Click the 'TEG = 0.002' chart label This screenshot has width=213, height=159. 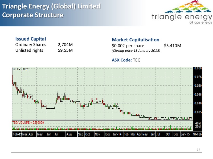(x=20, y=69)
